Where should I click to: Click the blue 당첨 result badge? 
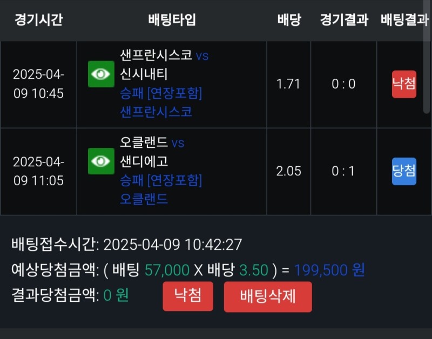coord(404,171)
